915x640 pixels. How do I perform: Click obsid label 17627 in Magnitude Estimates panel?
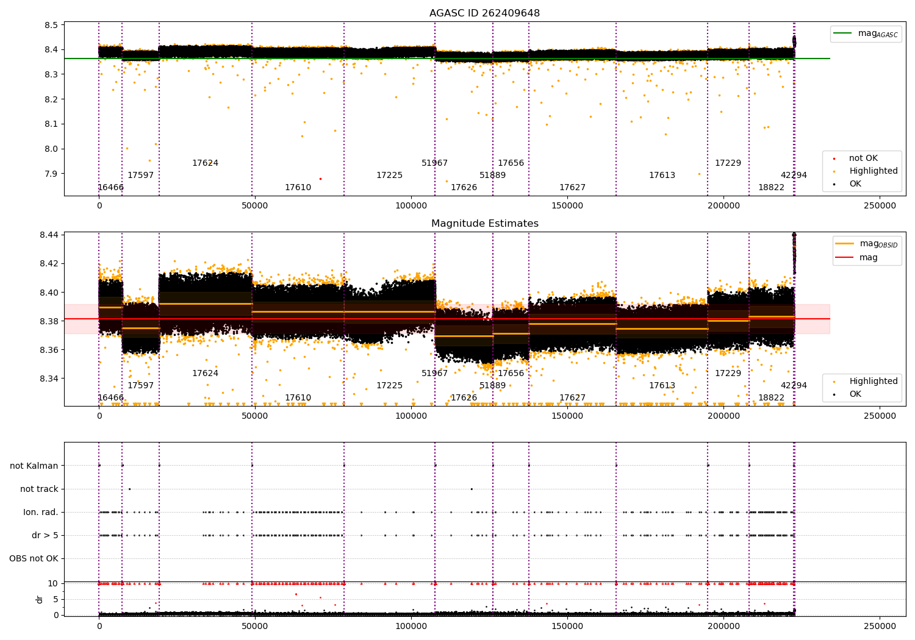point(572,398)
